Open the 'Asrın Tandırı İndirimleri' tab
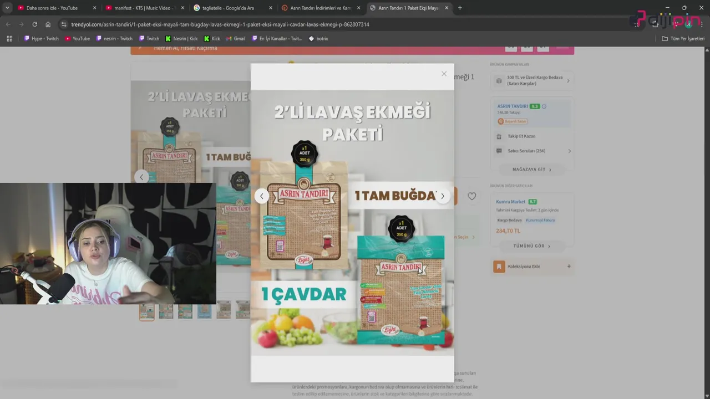Viewport: 710px width, 399px height. tap(321, 8)
